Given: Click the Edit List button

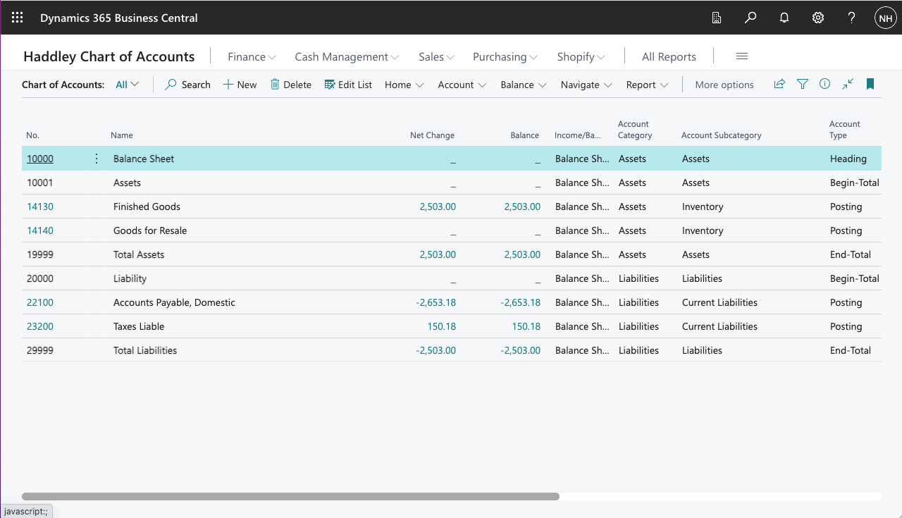Looking at the screenshot, I should (348, 85).
